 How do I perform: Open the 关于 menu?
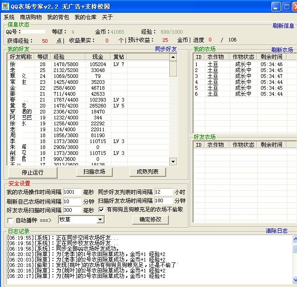pos(107,17)
